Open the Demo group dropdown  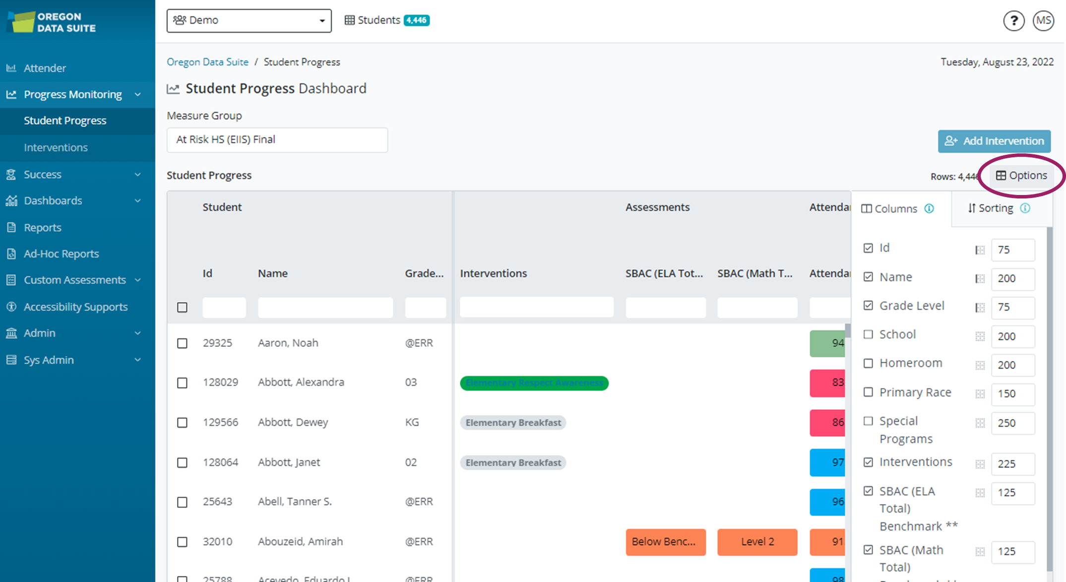(249, 20)
